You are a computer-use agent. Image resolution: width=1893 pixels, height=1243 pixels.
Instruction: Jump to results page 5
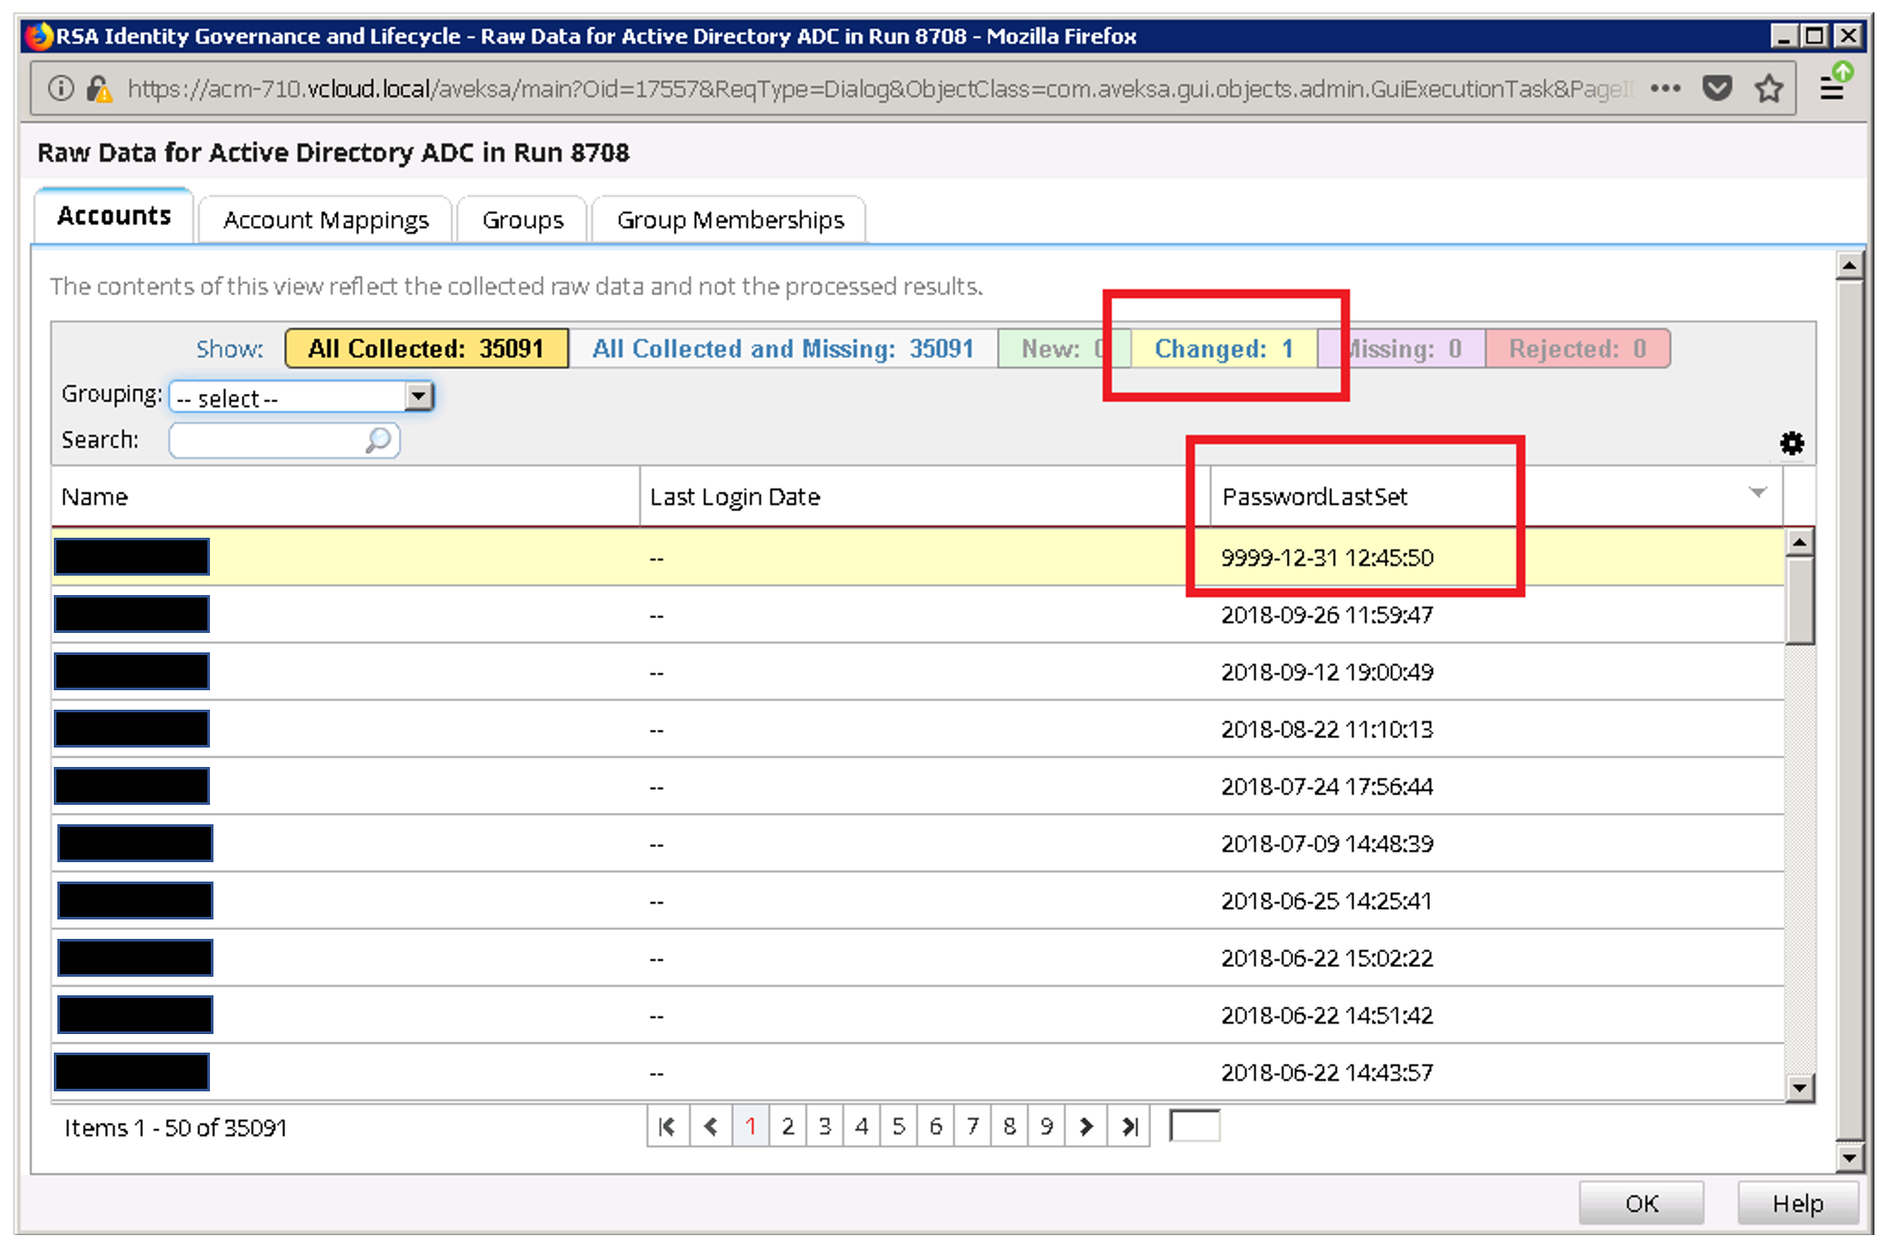click(x=898, y=1127)
